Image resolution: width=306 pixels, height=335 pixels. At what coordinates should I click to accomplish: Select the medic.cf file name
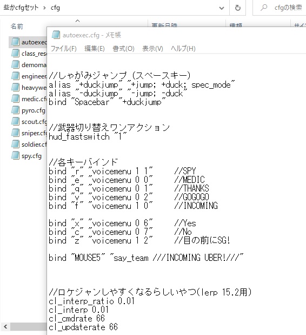click(x=34, y=99)
